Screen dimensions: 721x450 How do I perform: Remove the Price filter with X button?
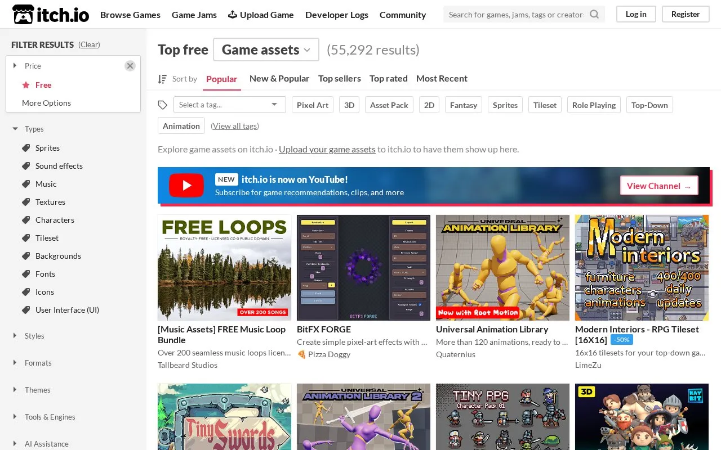point(130,66)
